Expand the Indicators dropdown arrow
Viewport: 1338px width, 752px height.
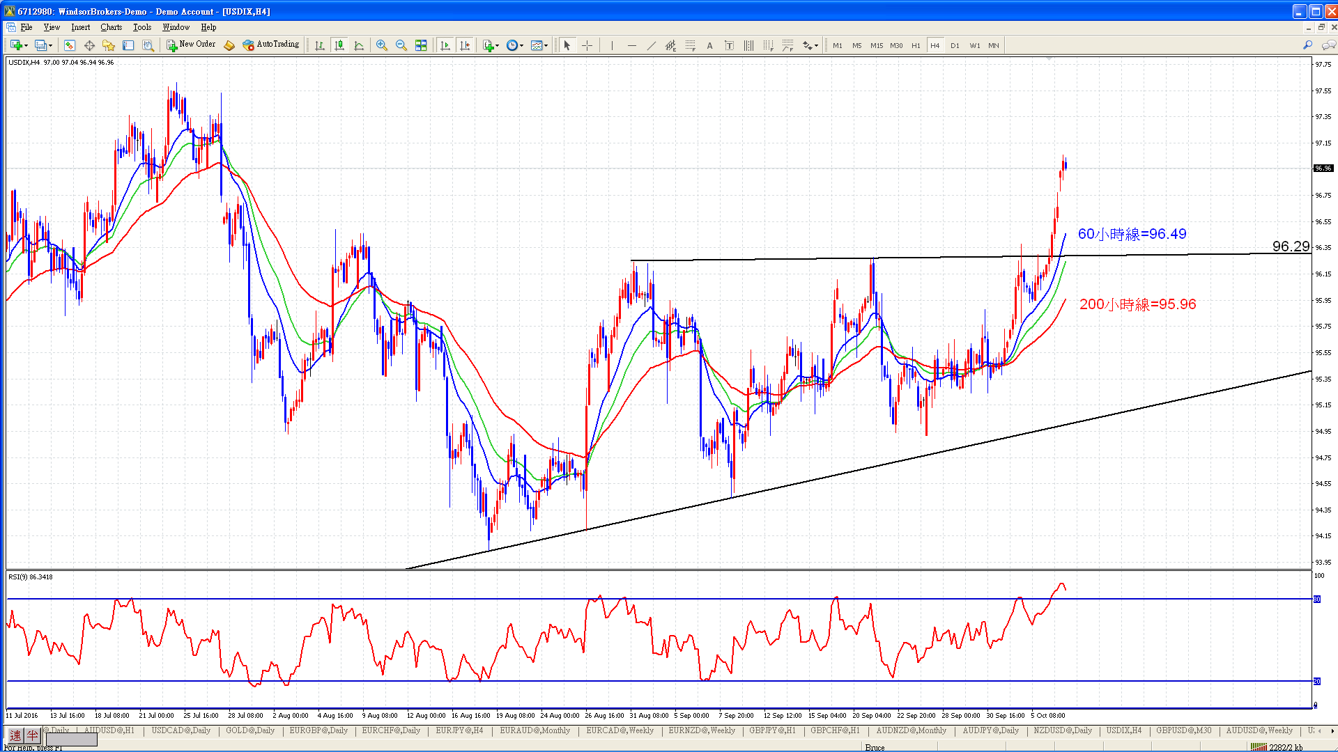(498, 46)
